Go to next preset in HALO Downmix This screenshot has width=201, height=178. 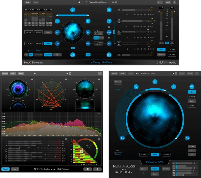coord(113,2)
